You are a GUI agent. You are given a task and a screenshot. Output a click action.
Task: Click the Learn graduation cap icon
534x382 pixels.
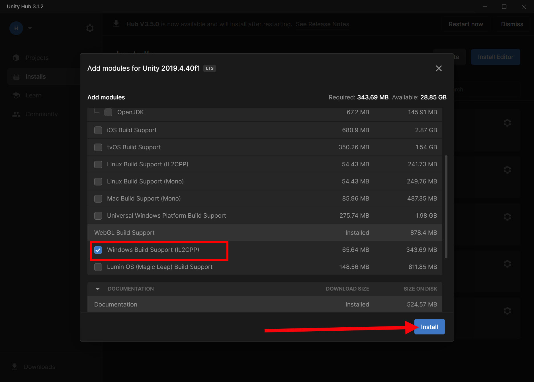(x=16, y=95)
